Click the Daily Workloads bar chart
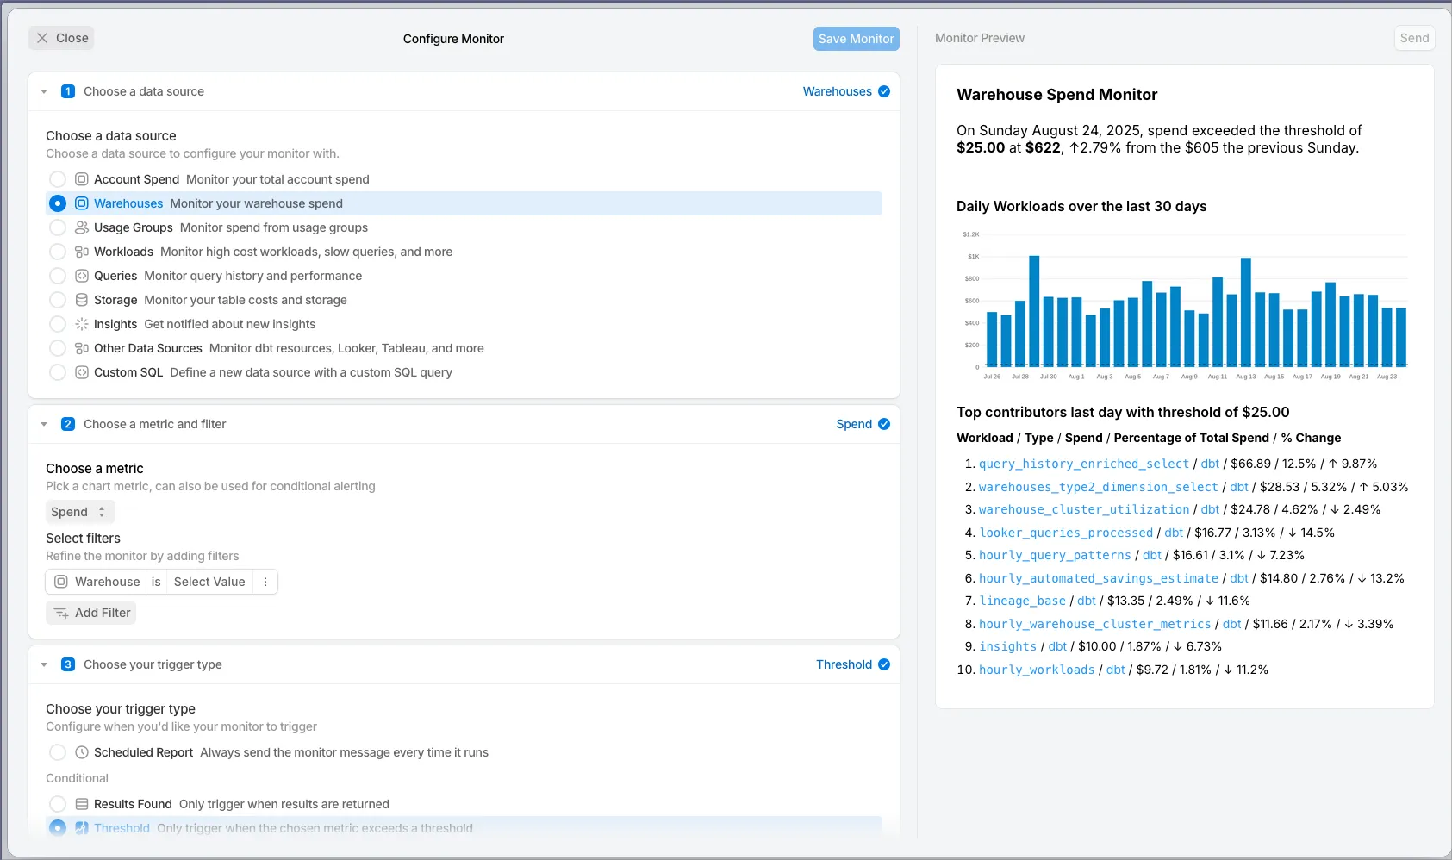1452x860 pixels. coord(1185,305)
